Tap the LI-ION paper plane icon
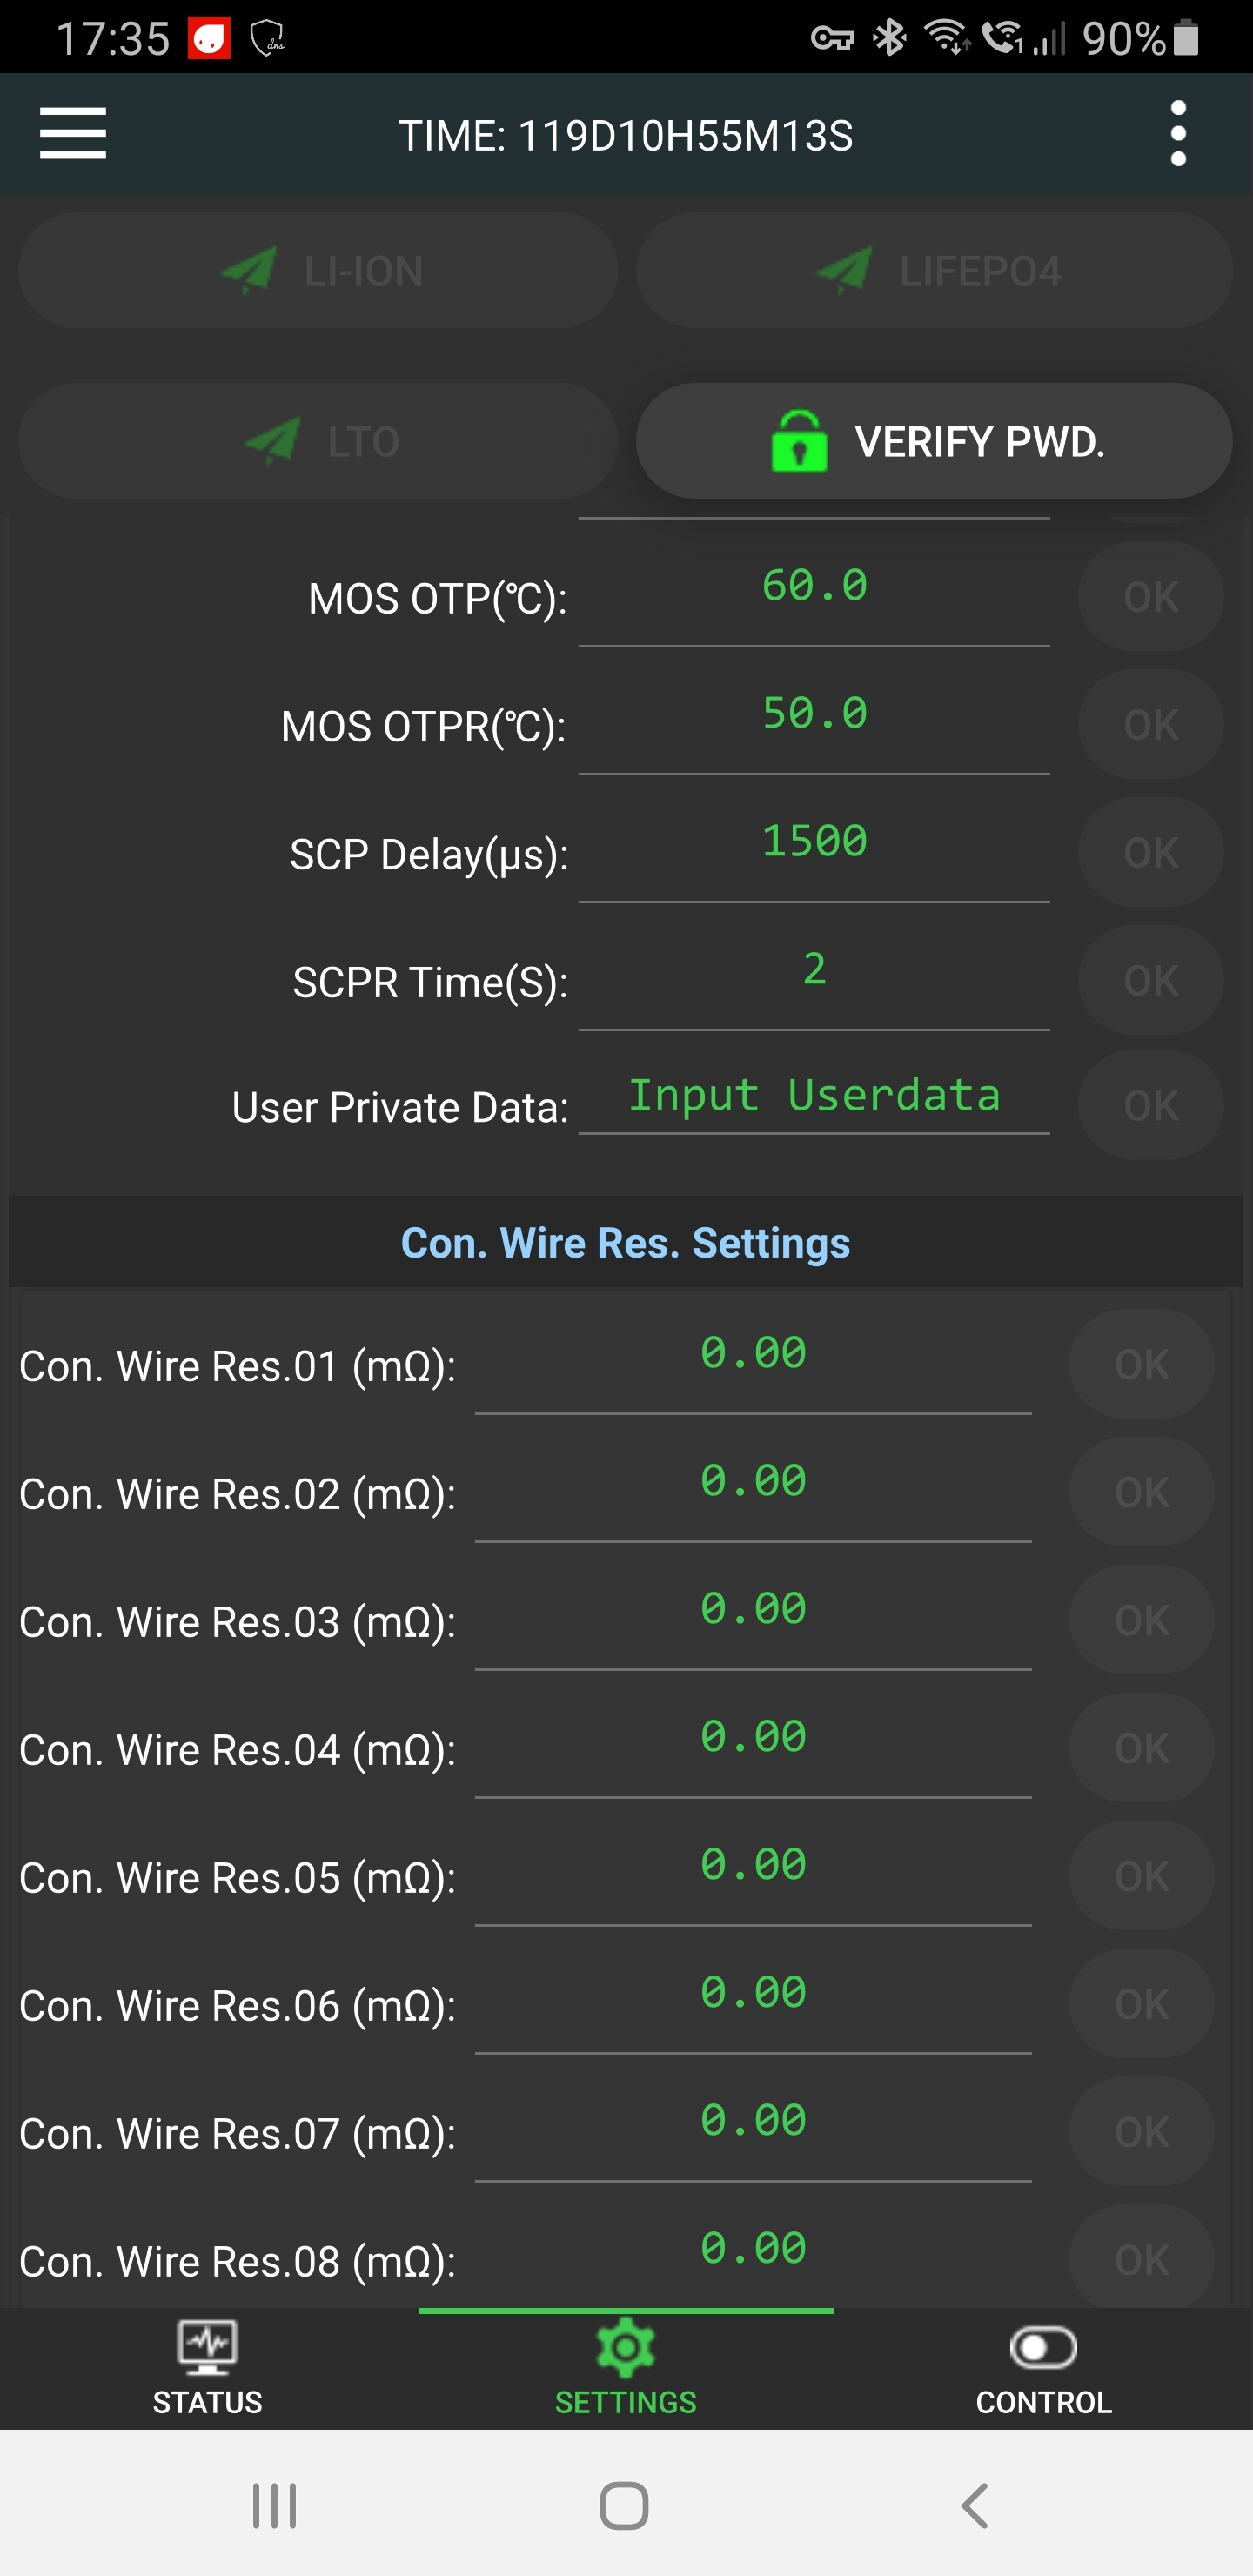This screenshot has width=1253, height=2576. [248, 271]
